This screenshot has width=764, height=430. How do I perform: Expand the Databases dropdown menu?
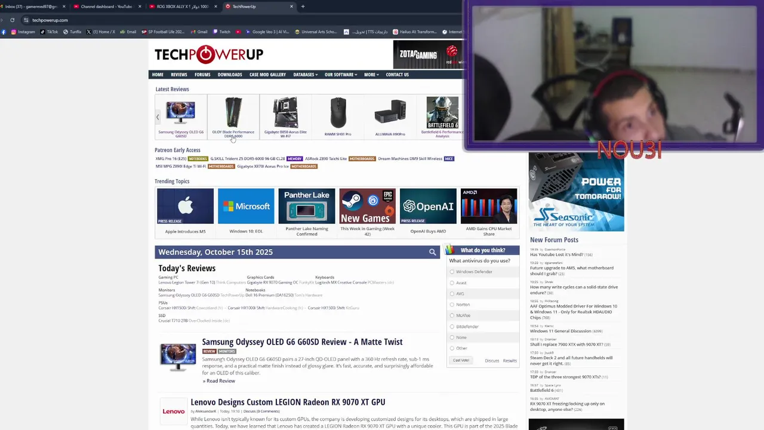tap(305, 75)
